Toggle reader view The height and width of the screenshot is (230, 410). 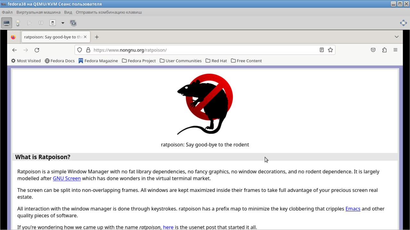322,50
